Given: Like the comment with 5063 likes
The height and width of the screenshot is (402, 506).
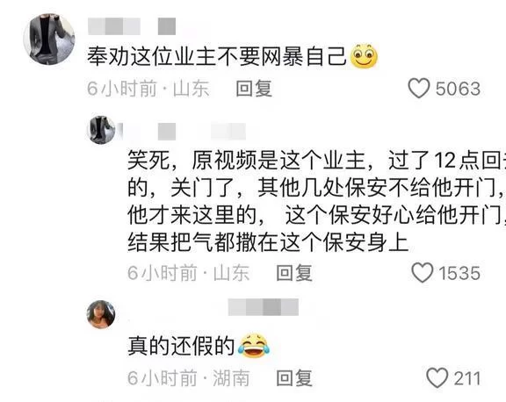Looking at the screenshot, I should [419, 88].
